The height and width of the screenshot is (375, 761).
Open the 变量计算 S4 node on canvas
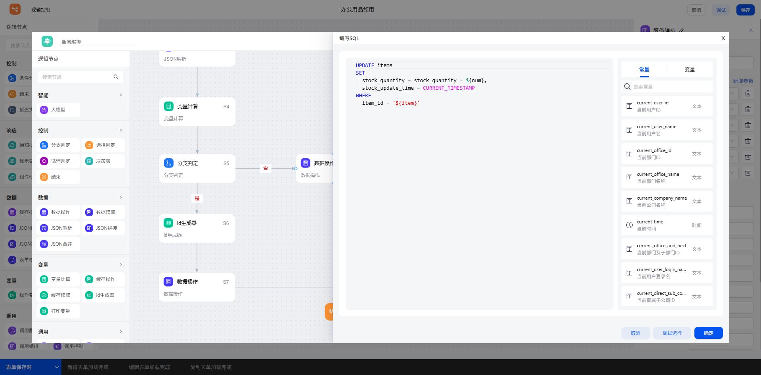pyautogui.click(x=197, y=112)
